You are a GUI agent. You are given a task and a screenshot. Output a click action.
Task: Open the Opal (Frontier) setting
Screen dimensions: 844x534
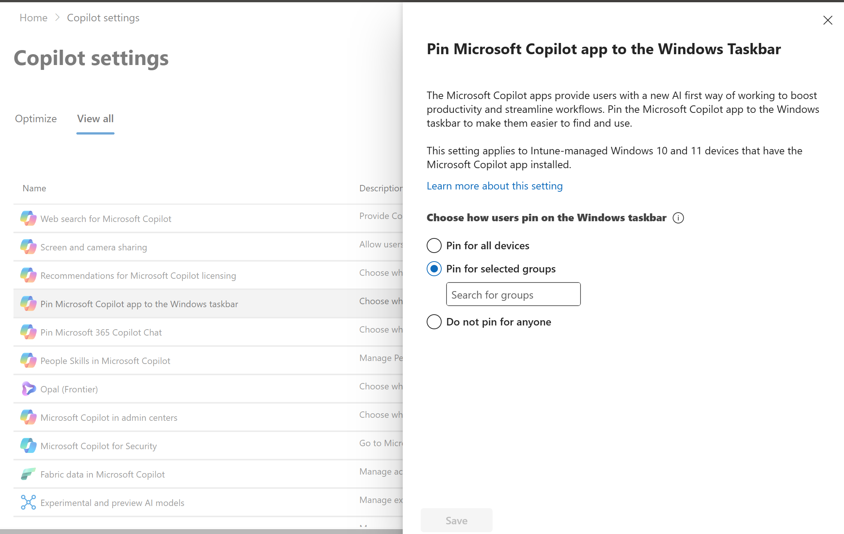click(69, 389)
